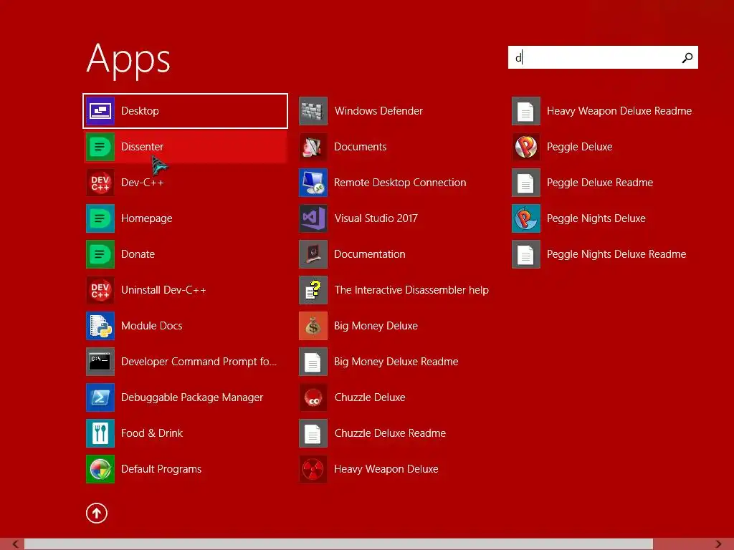The width and height of the screenshot is (734, 550).
Task: Click the 'Module Docs' label
Action: pos(152,326)
